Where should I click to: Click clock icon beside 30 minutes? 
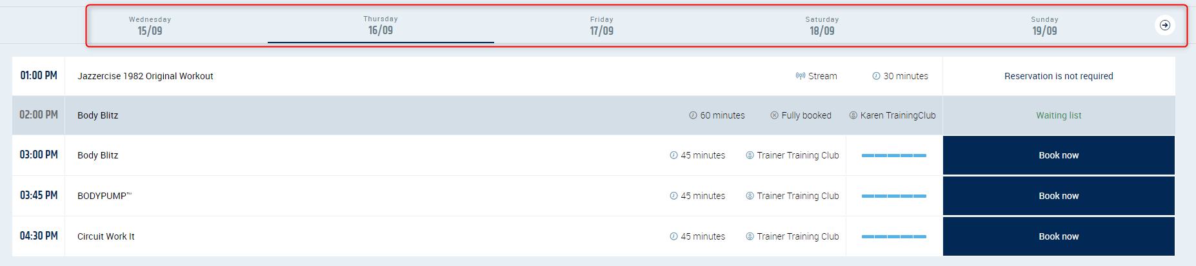[876, 76]
